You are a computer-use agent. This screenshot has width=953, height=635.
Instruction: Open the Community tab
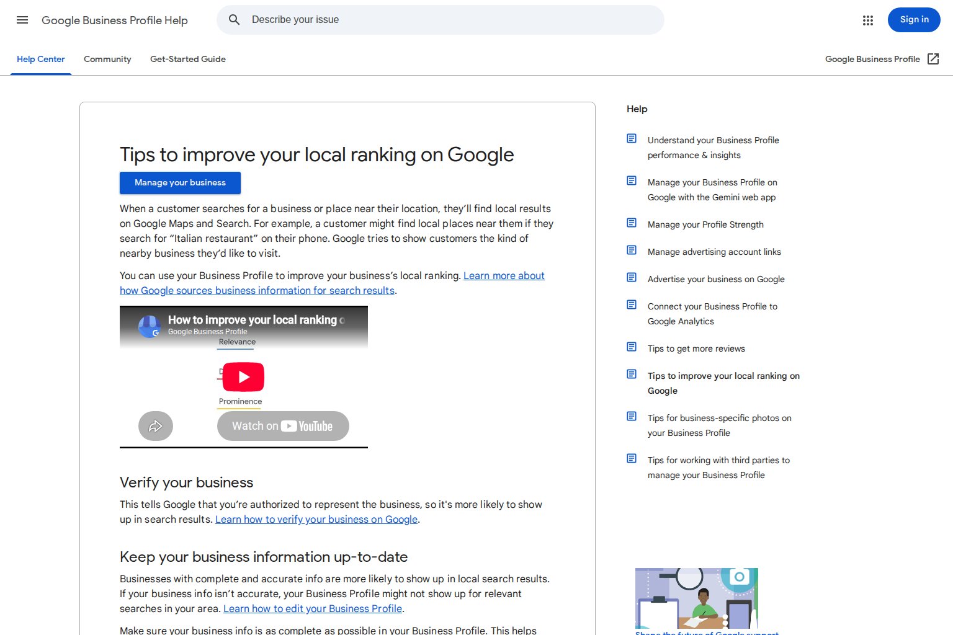coord(107,59)
